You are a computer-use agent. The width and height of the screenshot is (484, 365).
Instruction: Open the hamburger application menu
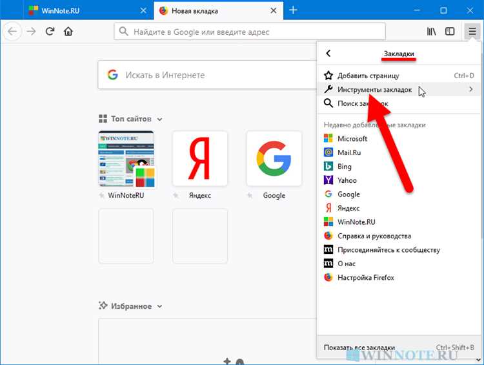coord(472,31)
